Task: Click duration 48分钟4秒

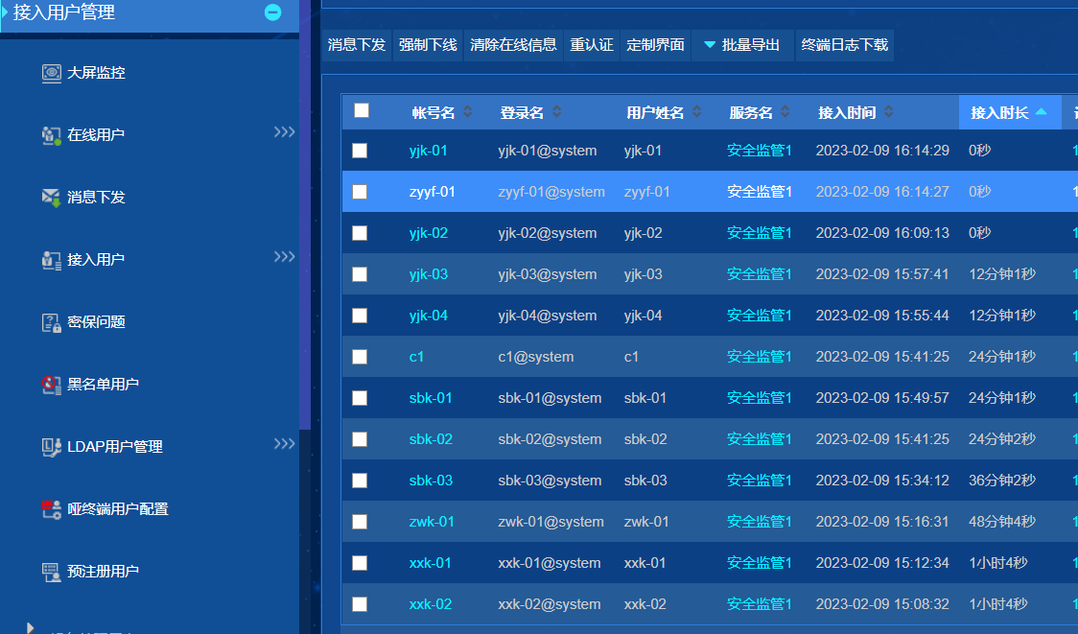Action: [1001, 522]
